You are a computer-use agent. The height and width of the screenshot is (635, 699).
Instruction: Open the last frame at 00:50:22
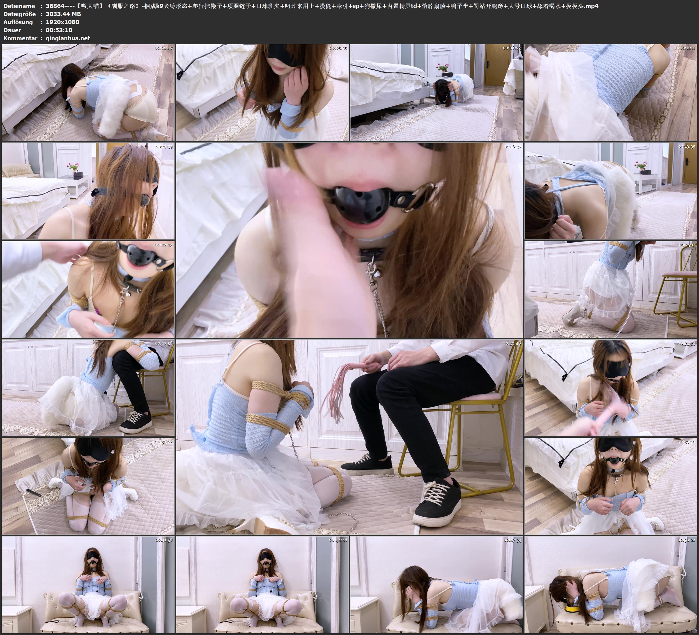tap(611, 584)
